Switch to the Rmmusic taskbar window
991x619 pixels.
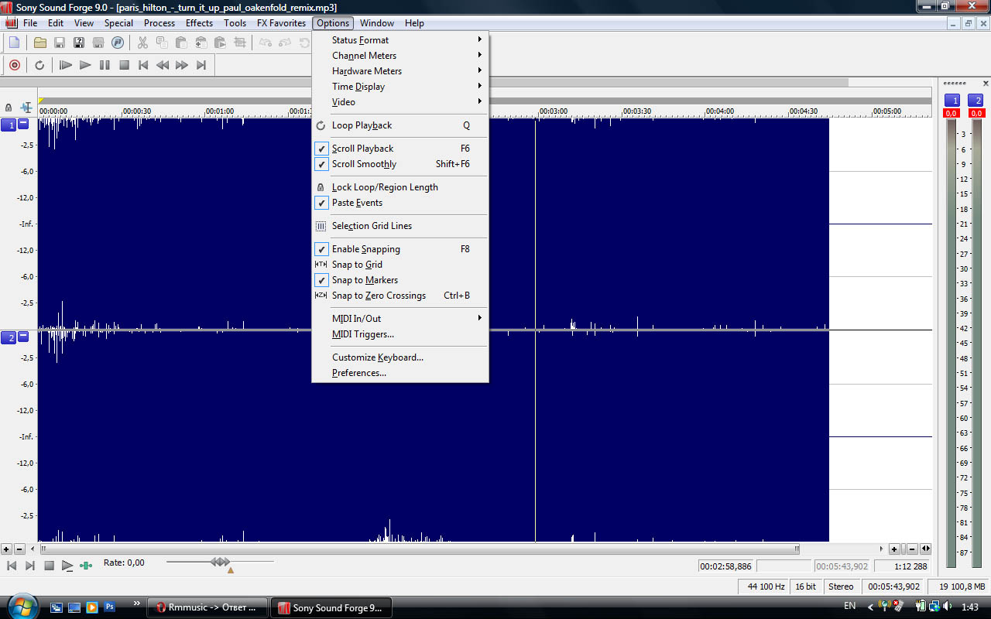[207, 607]
